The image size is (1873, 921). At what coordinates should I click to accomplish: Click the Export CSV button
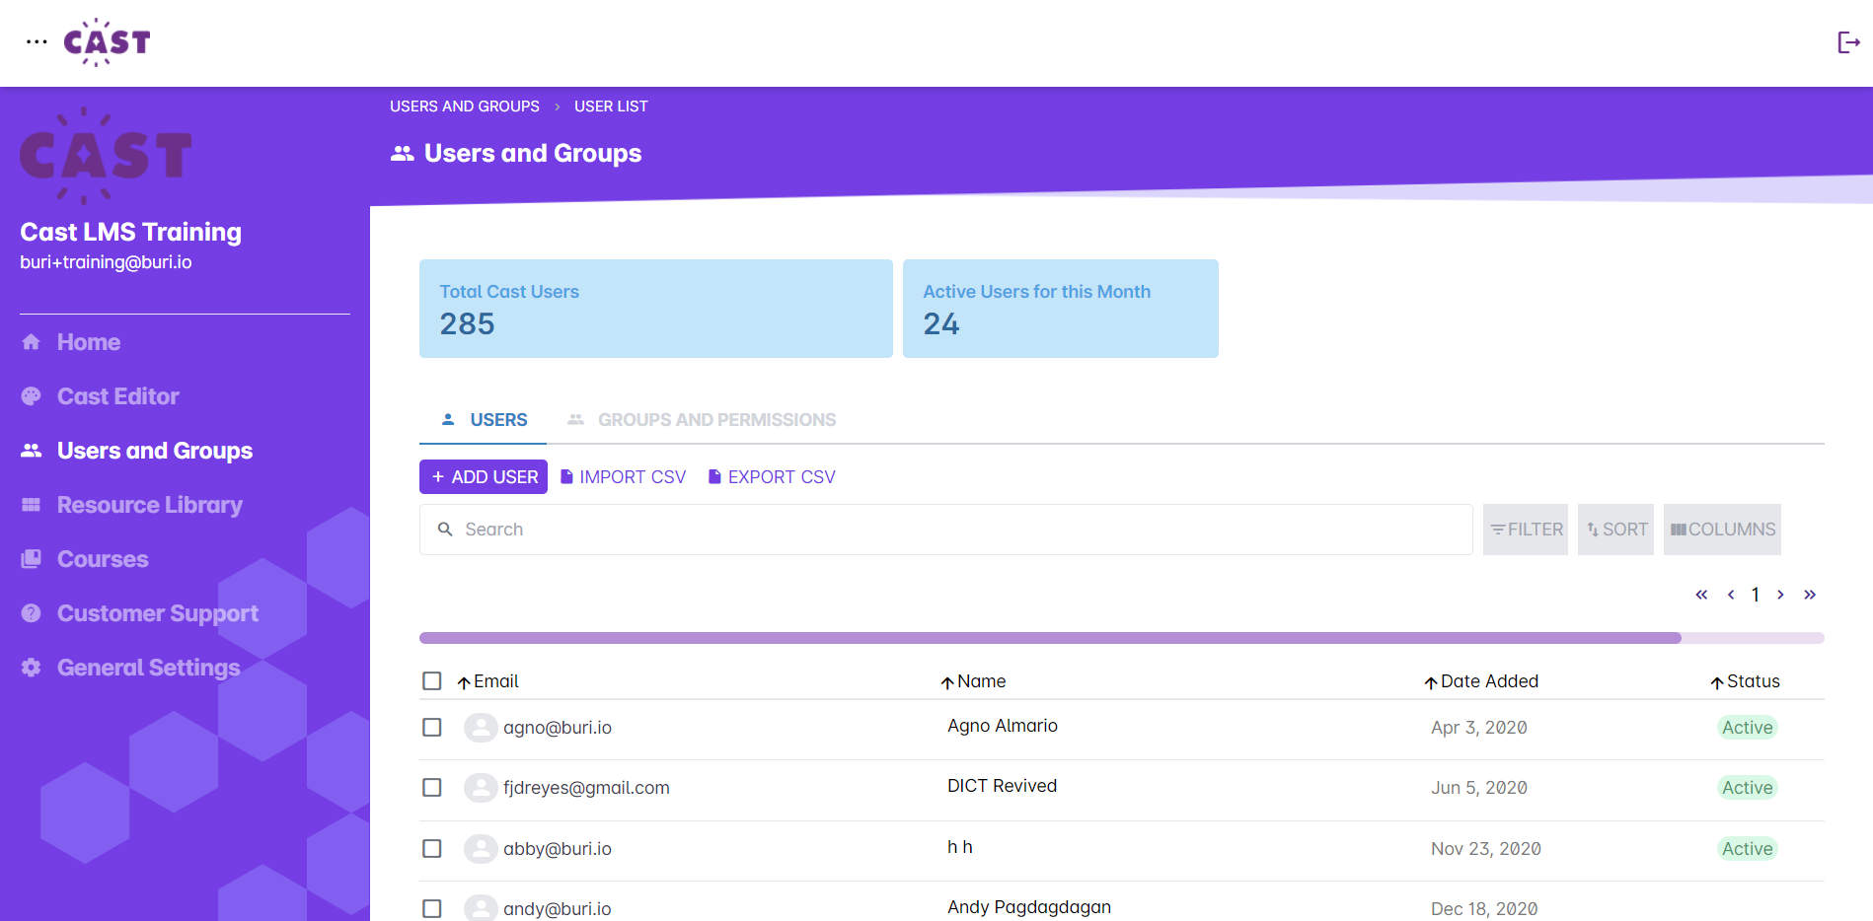pos(772,477)
